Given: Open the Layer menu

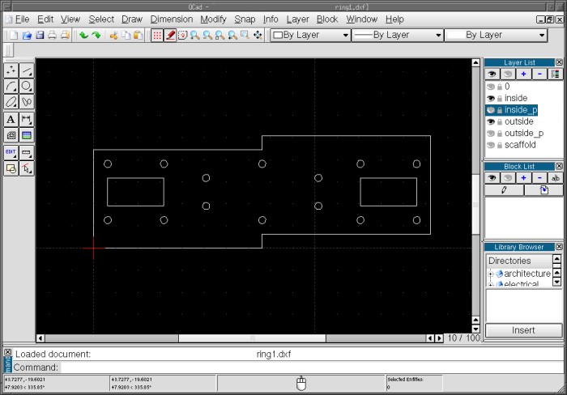Looking at the screenshot, I should click(x=297, y=19).
